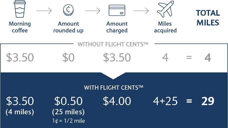Click the arrow pointing to the airplane
Viewport: 228px width, 128px height.
[x=141, y=11]
